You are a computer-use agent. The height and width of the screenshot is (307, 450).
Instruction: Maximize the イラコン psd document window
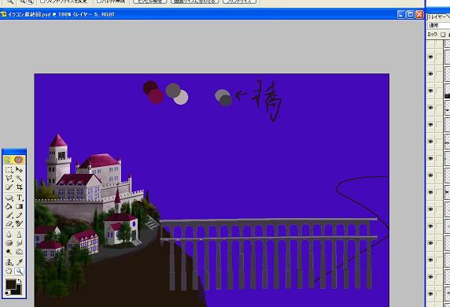(411, 15)
